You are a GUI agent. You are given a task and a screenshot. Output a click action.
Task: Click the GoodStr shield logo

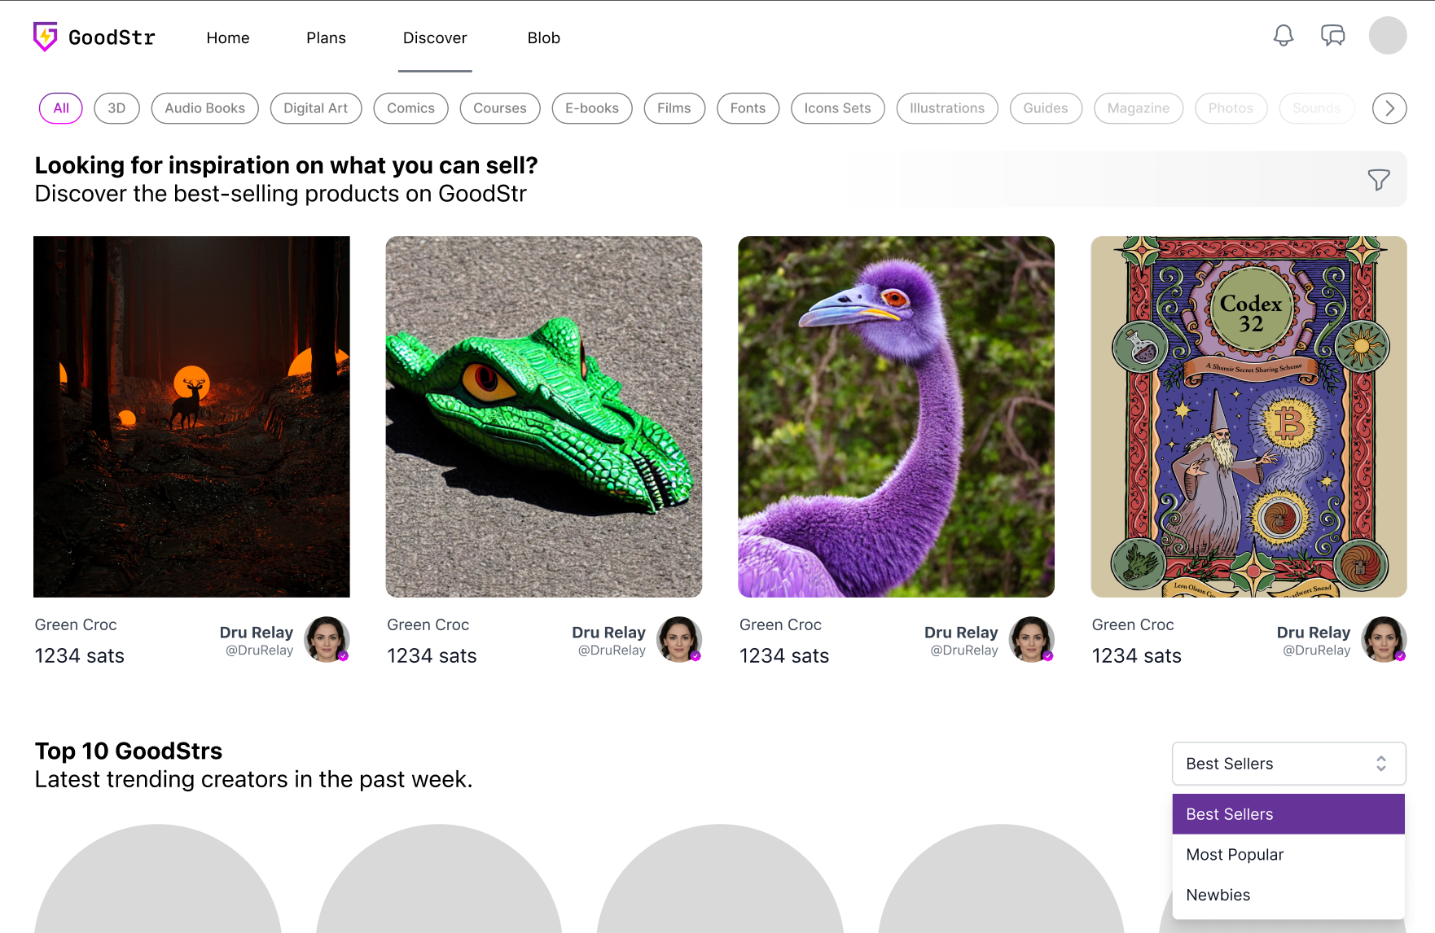(45, 37)
